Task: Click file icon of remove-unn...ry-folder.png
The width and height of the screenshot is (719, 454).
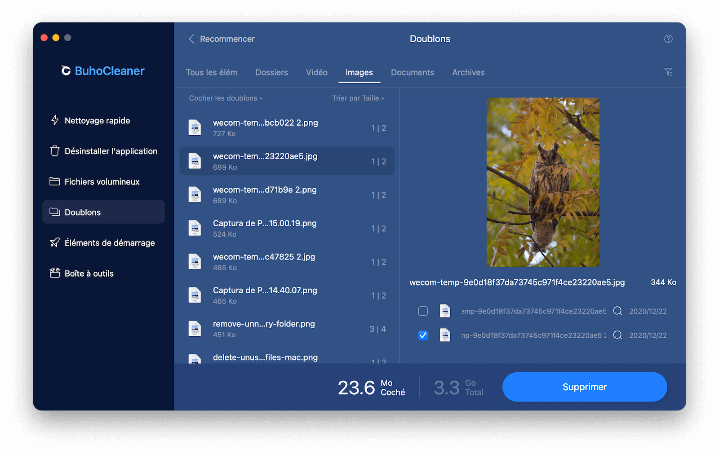Action: (x=195, y=329)
